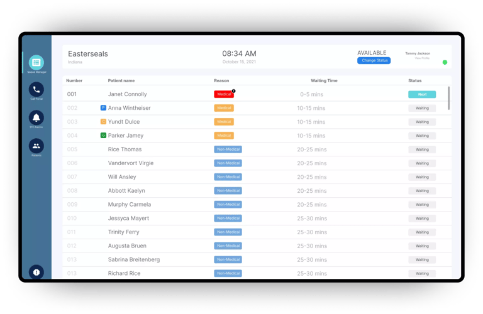
Task: Click queue number 010
Action: coord(72,219)
